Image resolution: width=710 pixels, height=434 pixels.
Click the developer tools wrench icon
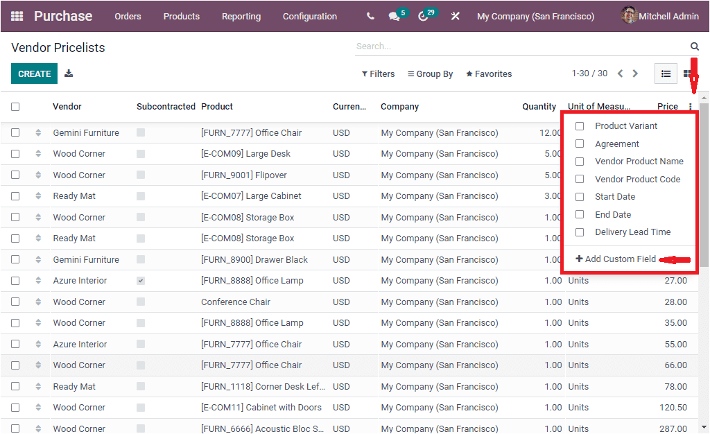tap(456, 16)
